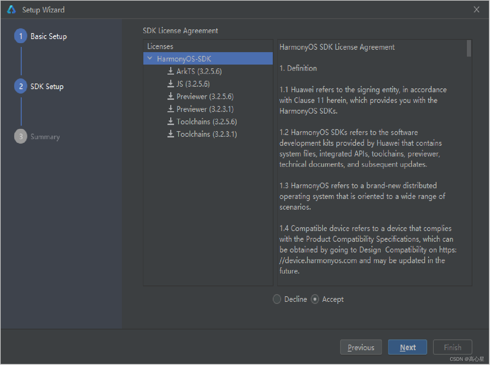Select the HarmonyOS-SDK license row
This screenshot has height=365, width=490.
(x=208, y=59)
